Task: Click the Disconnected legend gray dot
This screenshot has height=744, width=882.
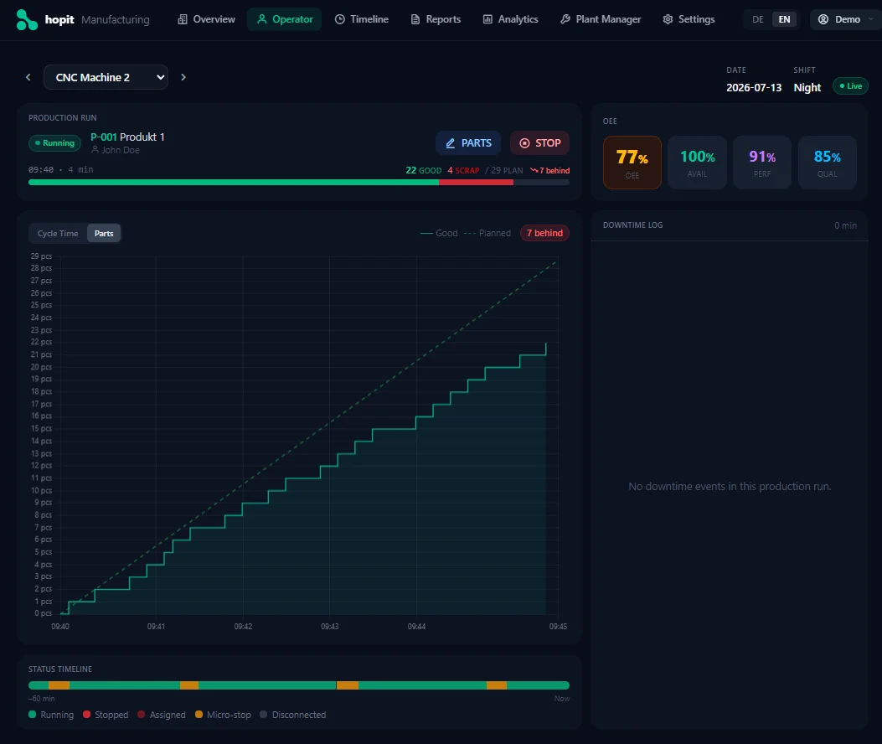Action: click(263, 715)
